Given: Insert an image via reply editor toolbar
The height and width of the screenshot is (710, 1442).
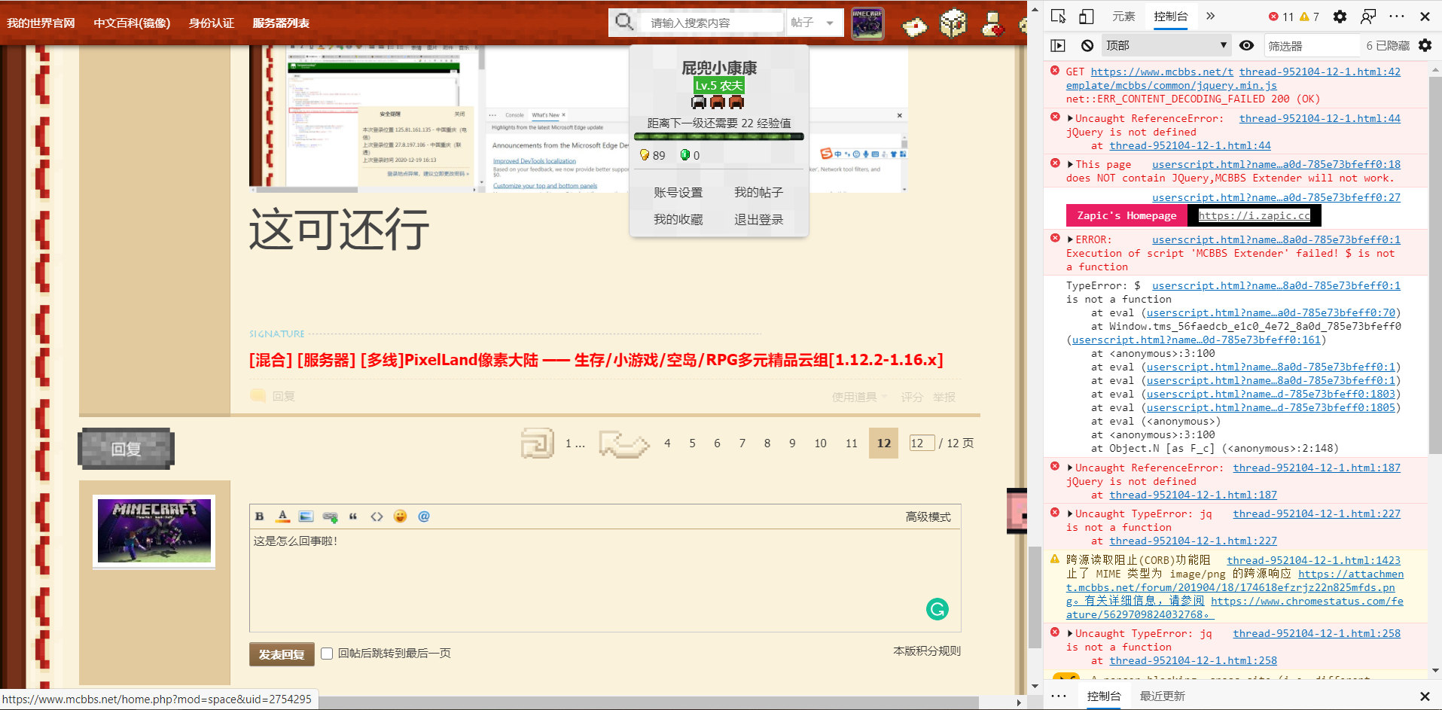Looking at the screenshot, I should (306, 517).
